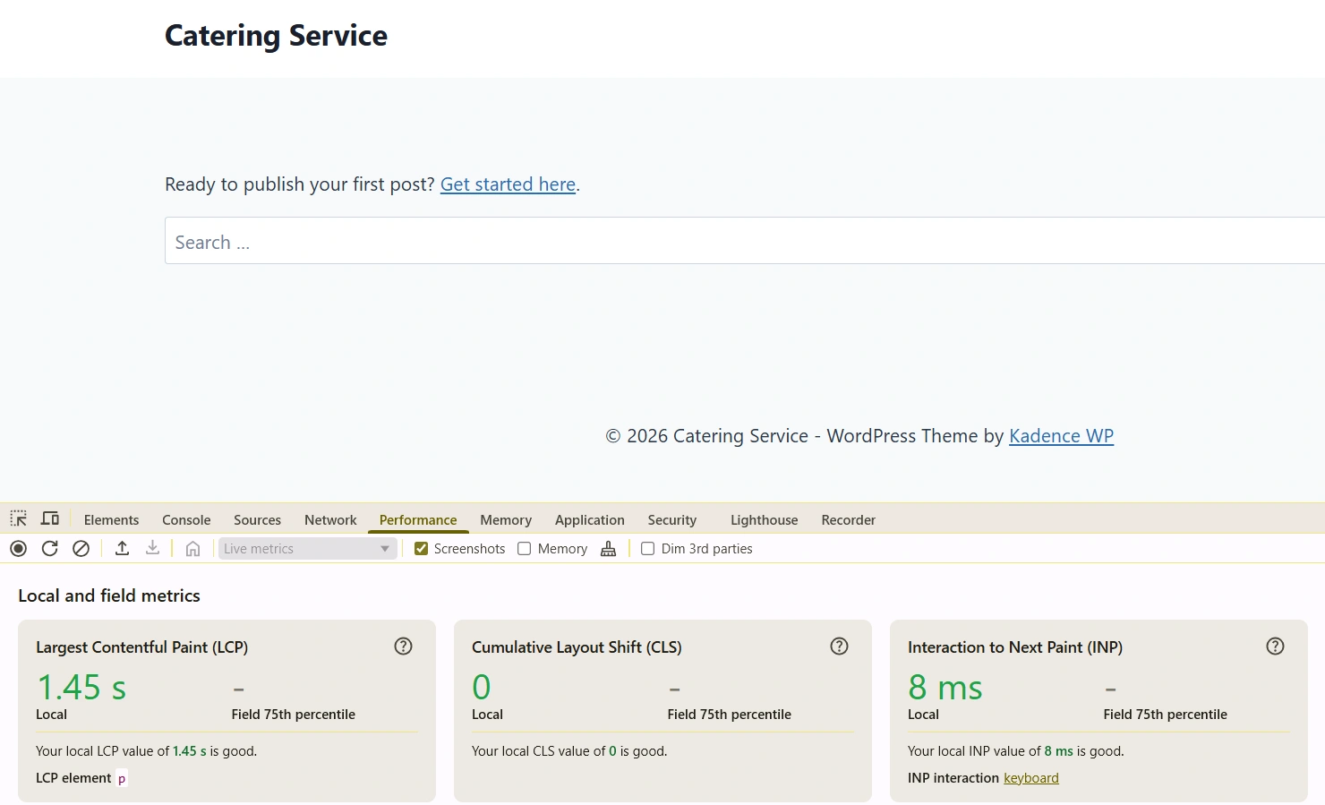Click the record and reload icon
This screenshot has height=805, width=1325.
(x=50, y=548)
